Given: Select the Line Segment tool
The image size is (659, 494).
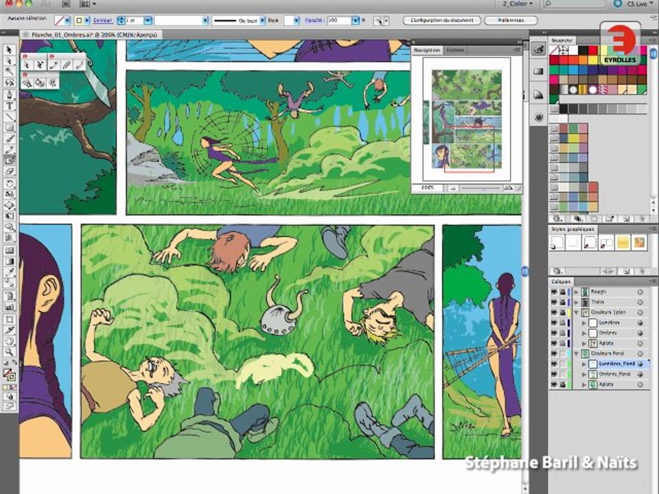Looking at the screenshot, I should (10, 117).
